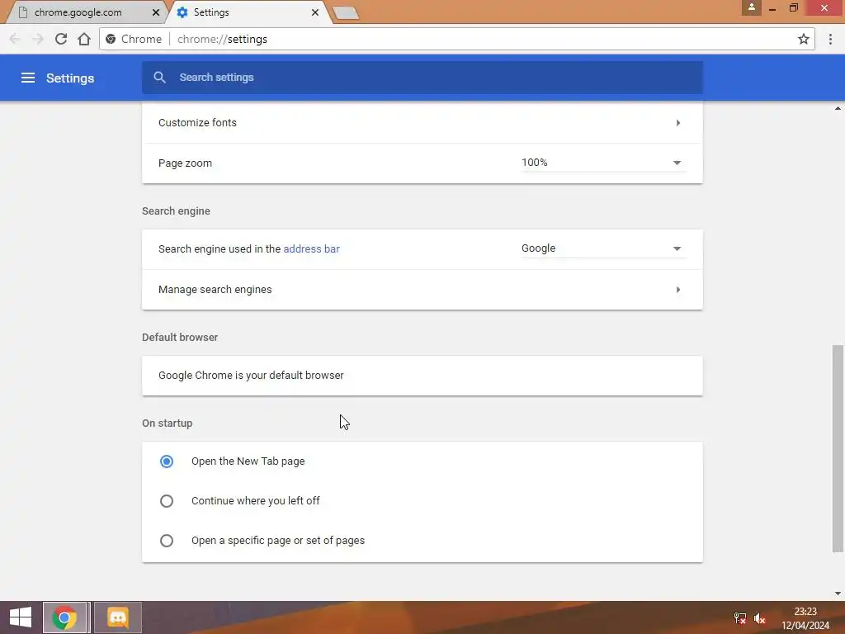Open the Windows Start menu

click(x=21, y=617)
